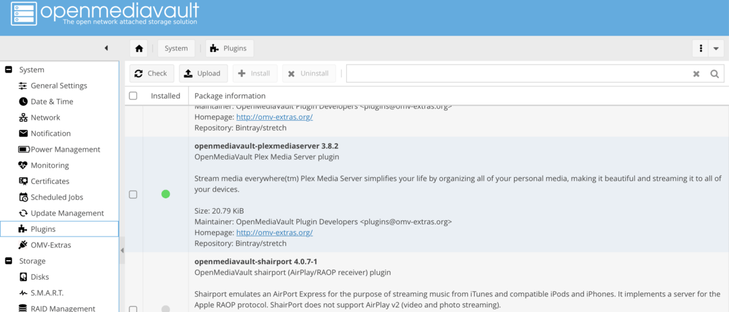Click the Upload button
This screenshot has width=729, height=312.
[x=203, y=73]
